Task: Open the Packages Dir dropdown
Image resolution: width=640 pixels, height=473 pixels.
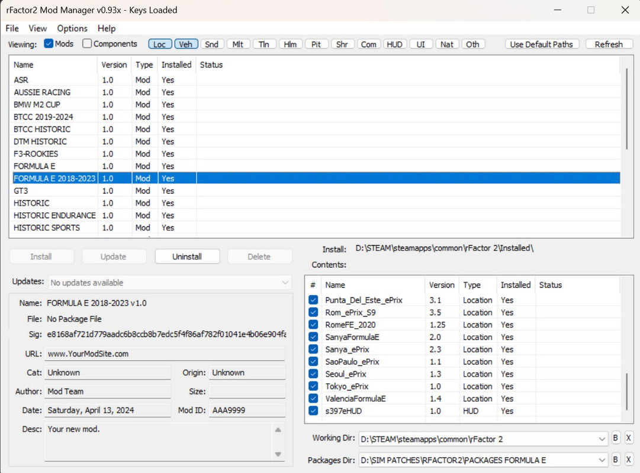Action: click(x=483, y=461)
